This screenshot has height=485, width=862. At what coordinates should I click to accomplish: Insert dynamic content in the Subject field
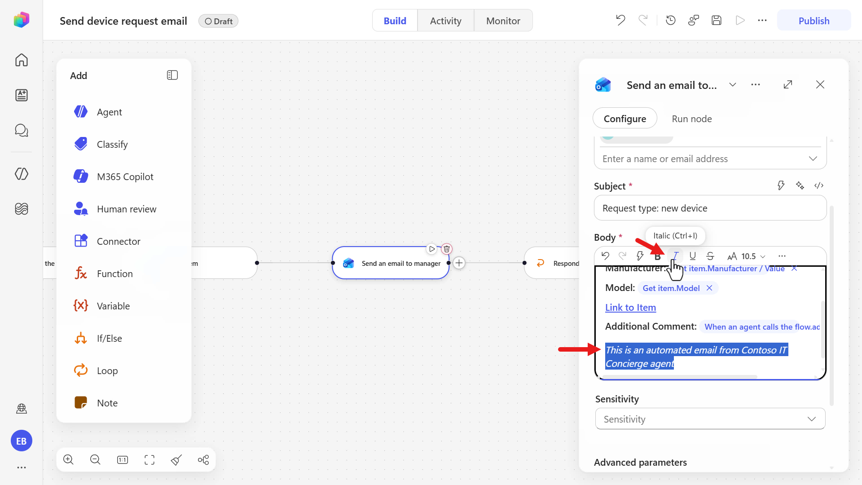coord(781,185)
